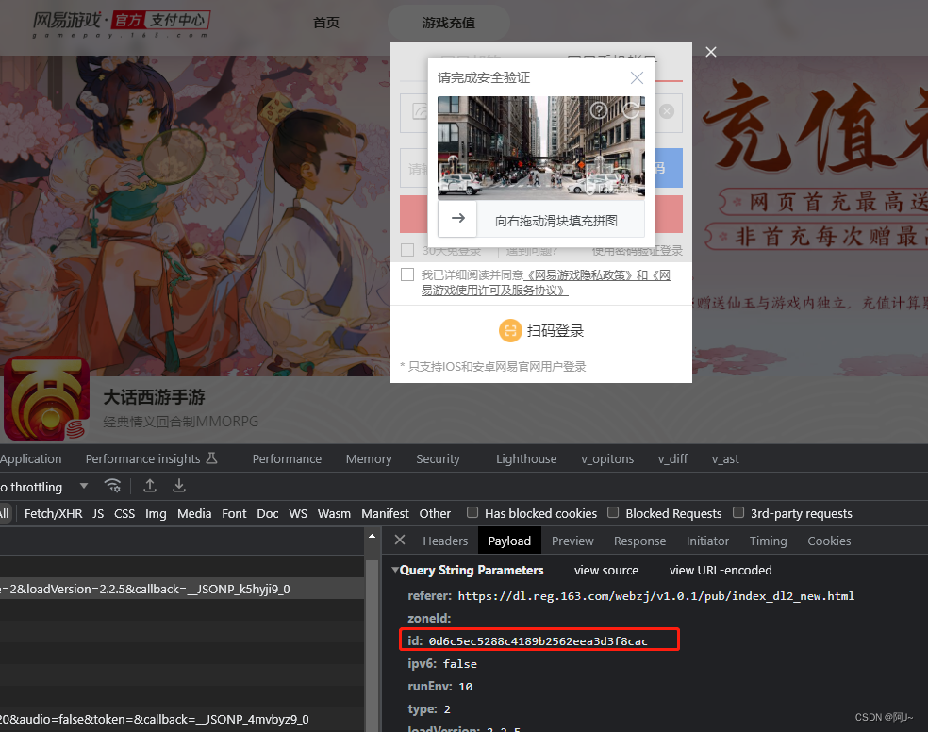This screenshot has height=732, width=928.
Task: Switch to the Performance panel
Action: (287, 459)
